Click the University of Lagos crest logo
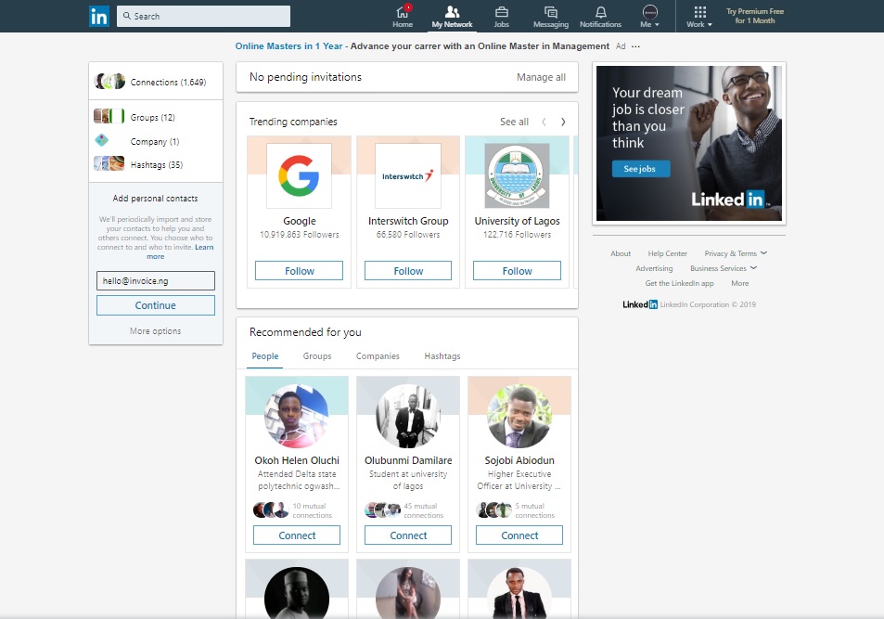The image size is (884, 619). pos(517,175)
